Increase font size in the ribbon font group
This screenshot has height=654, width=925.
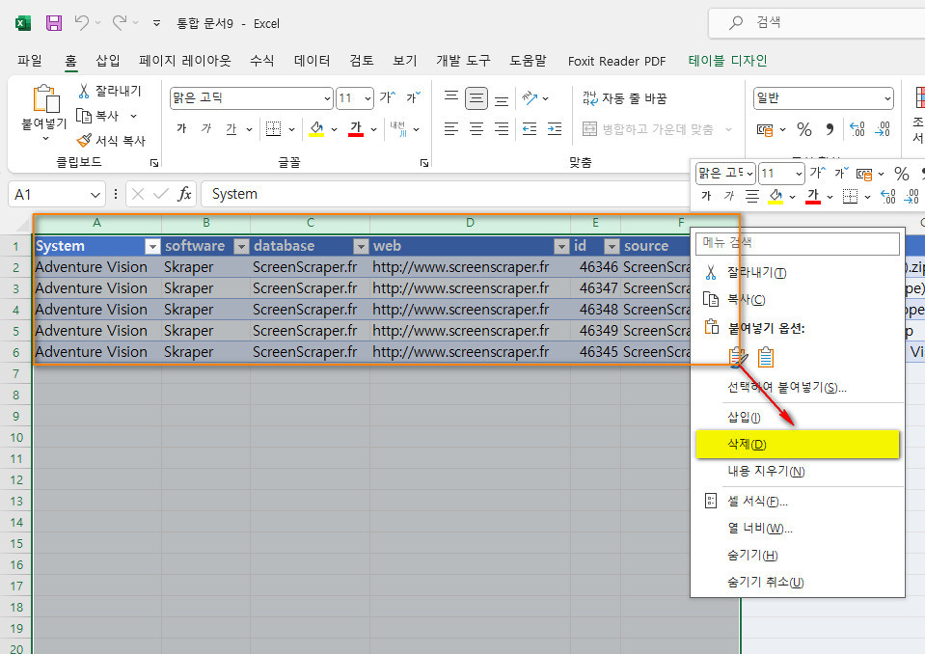(388, 97)
